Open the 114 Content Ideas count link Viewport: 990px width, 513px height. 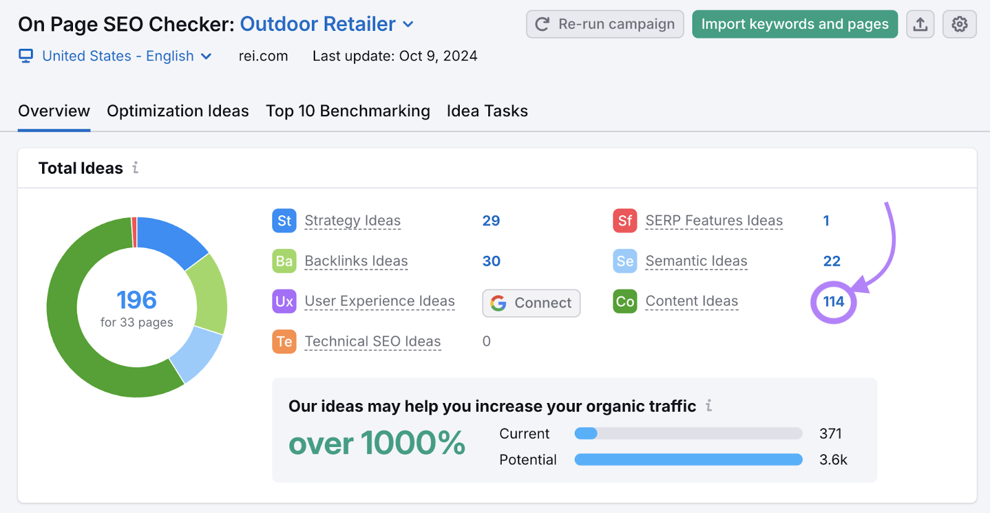[x=833, y=302]
